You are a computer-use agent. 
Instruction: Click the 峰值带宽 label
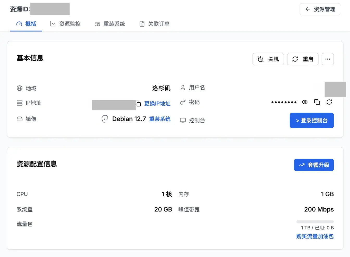[189, 210]
